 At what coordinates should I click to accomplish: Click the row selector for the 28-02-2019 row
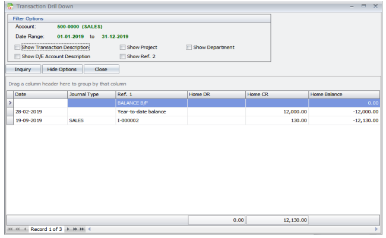pyautogui.click(x=10, y=112)
